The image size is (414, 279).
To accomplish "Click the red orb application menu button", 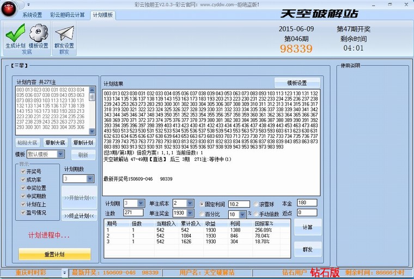I will pos(8,5).
